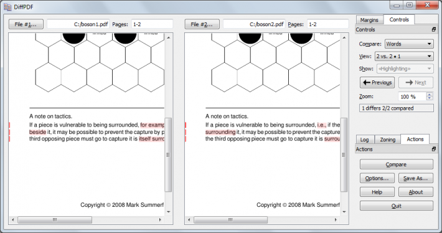Click highlighted 'i.e.,' in right document

tap(322, 125)
